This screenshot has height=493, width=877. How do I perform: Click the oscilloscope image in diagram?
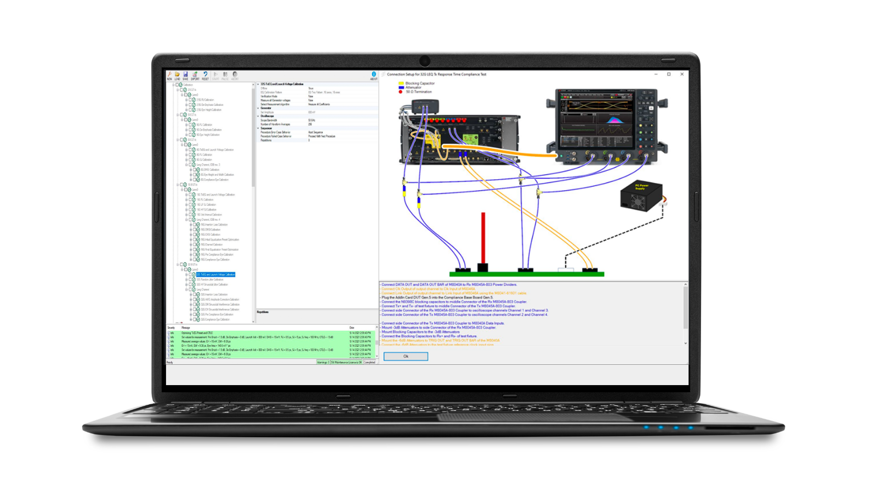click(607, 127)
